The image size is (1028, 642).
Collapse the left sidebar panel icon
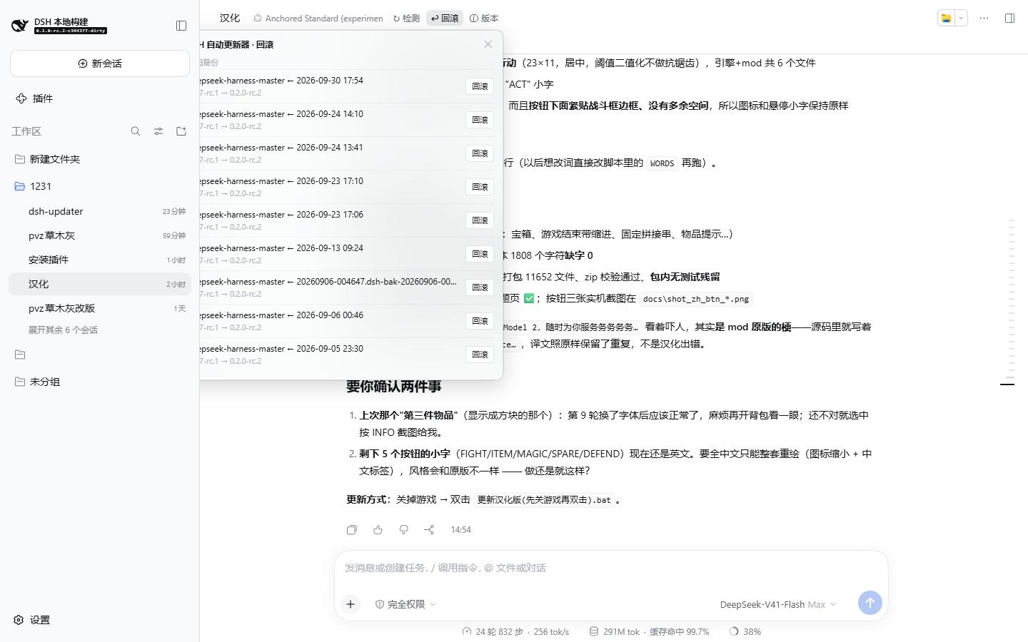(x=181, y=26)
